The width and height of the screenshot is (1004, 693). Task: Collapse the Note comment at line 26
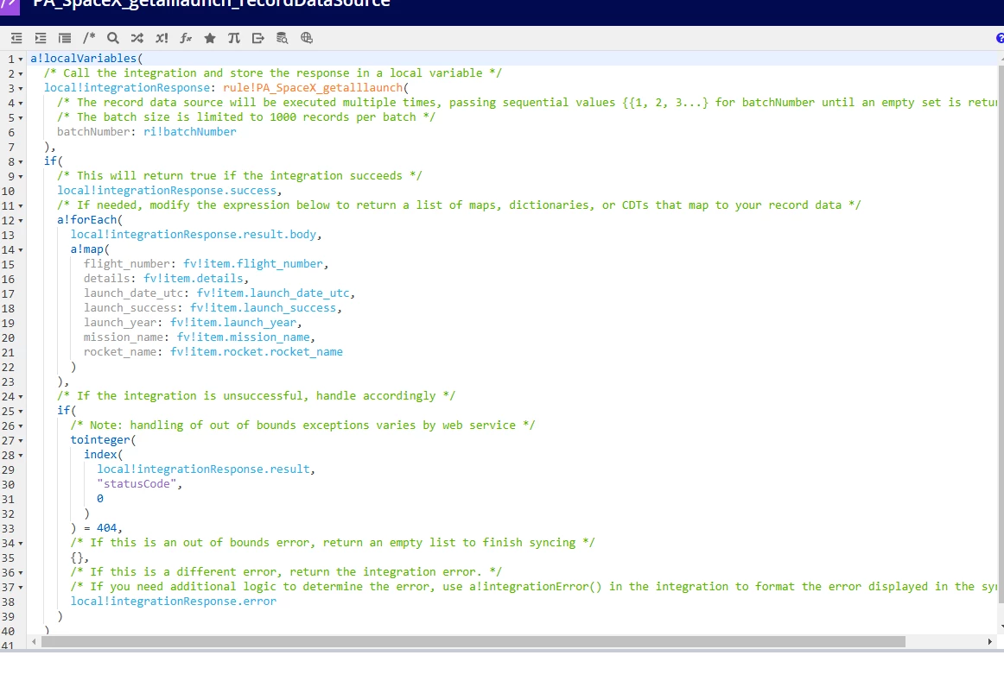tap(21, 426)
